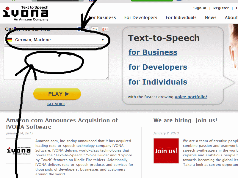Click the IVONA logo thumbnail in news article
Image resolution: width=238 pixels, height=178 pixels.
tap(18, 151)
